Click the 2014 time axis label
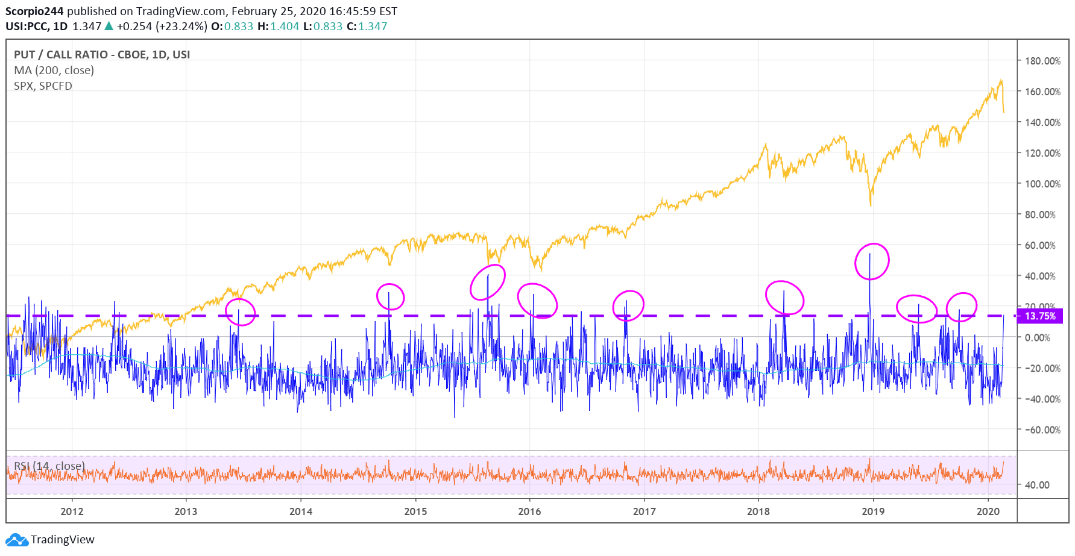The width and height of the screenshot is (1075, 556). [x=301, y=511]
